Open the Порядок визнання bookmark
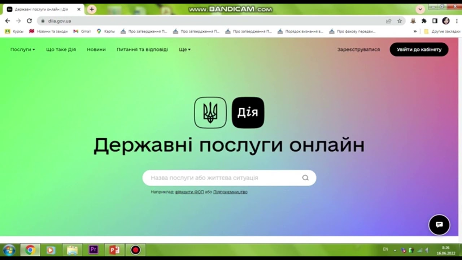The height and width of the screenshot is (260, 462). click(x=300, y=31)
